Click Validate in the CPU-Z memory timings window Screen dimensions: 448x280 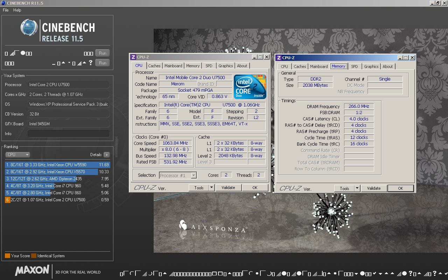pyautogui.click(x=374, y=189)
